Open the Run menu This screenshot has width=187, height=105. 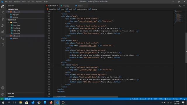33,2
